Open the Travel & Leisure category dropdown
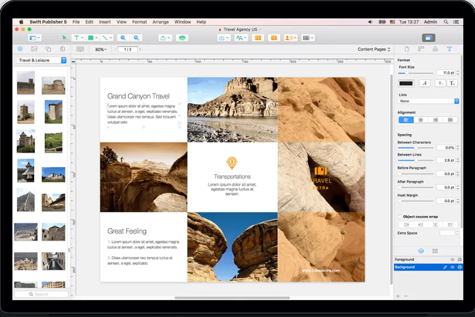This screenshot has height=317, width=475. [41, 60]
